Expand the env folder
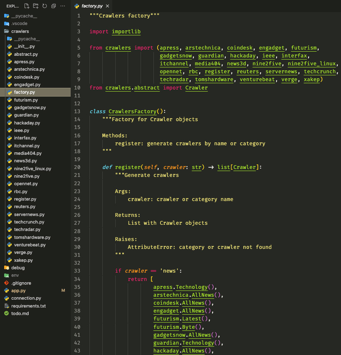The width and height of the screenshot is (341, 355). (x=35, y=276)
